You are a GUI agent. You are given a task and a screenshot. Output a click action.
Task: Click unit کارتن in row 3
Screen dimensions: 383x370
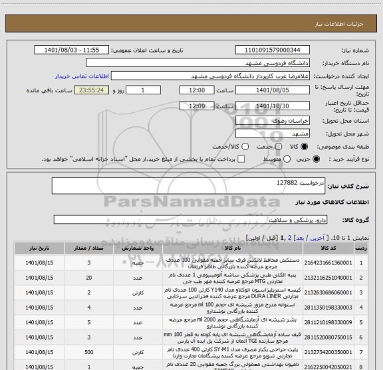click(x=138, y=293)
